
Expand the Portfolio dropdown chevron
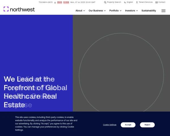pos(121,11)
